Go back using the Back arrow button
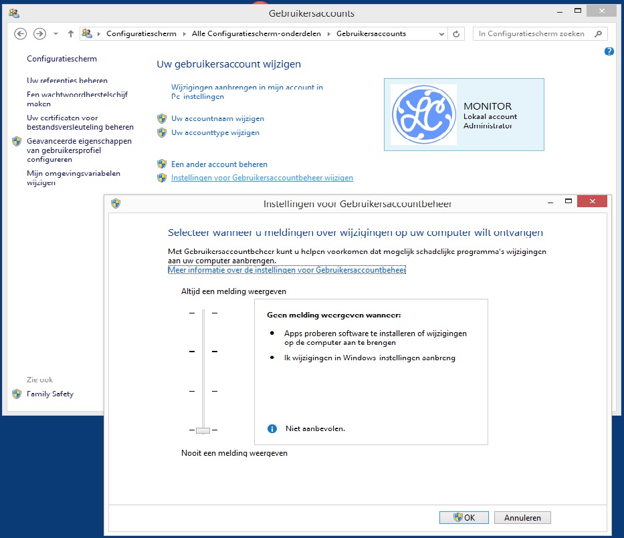The height and width of the screenshot is (538, 624). point(20,34)
